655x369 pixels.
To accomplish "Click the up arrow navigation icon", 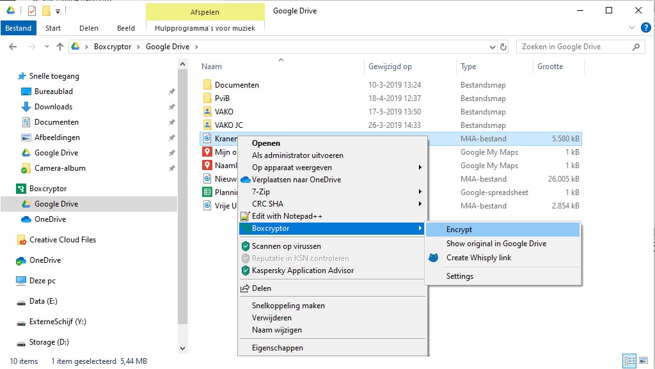I will point(60,47).
